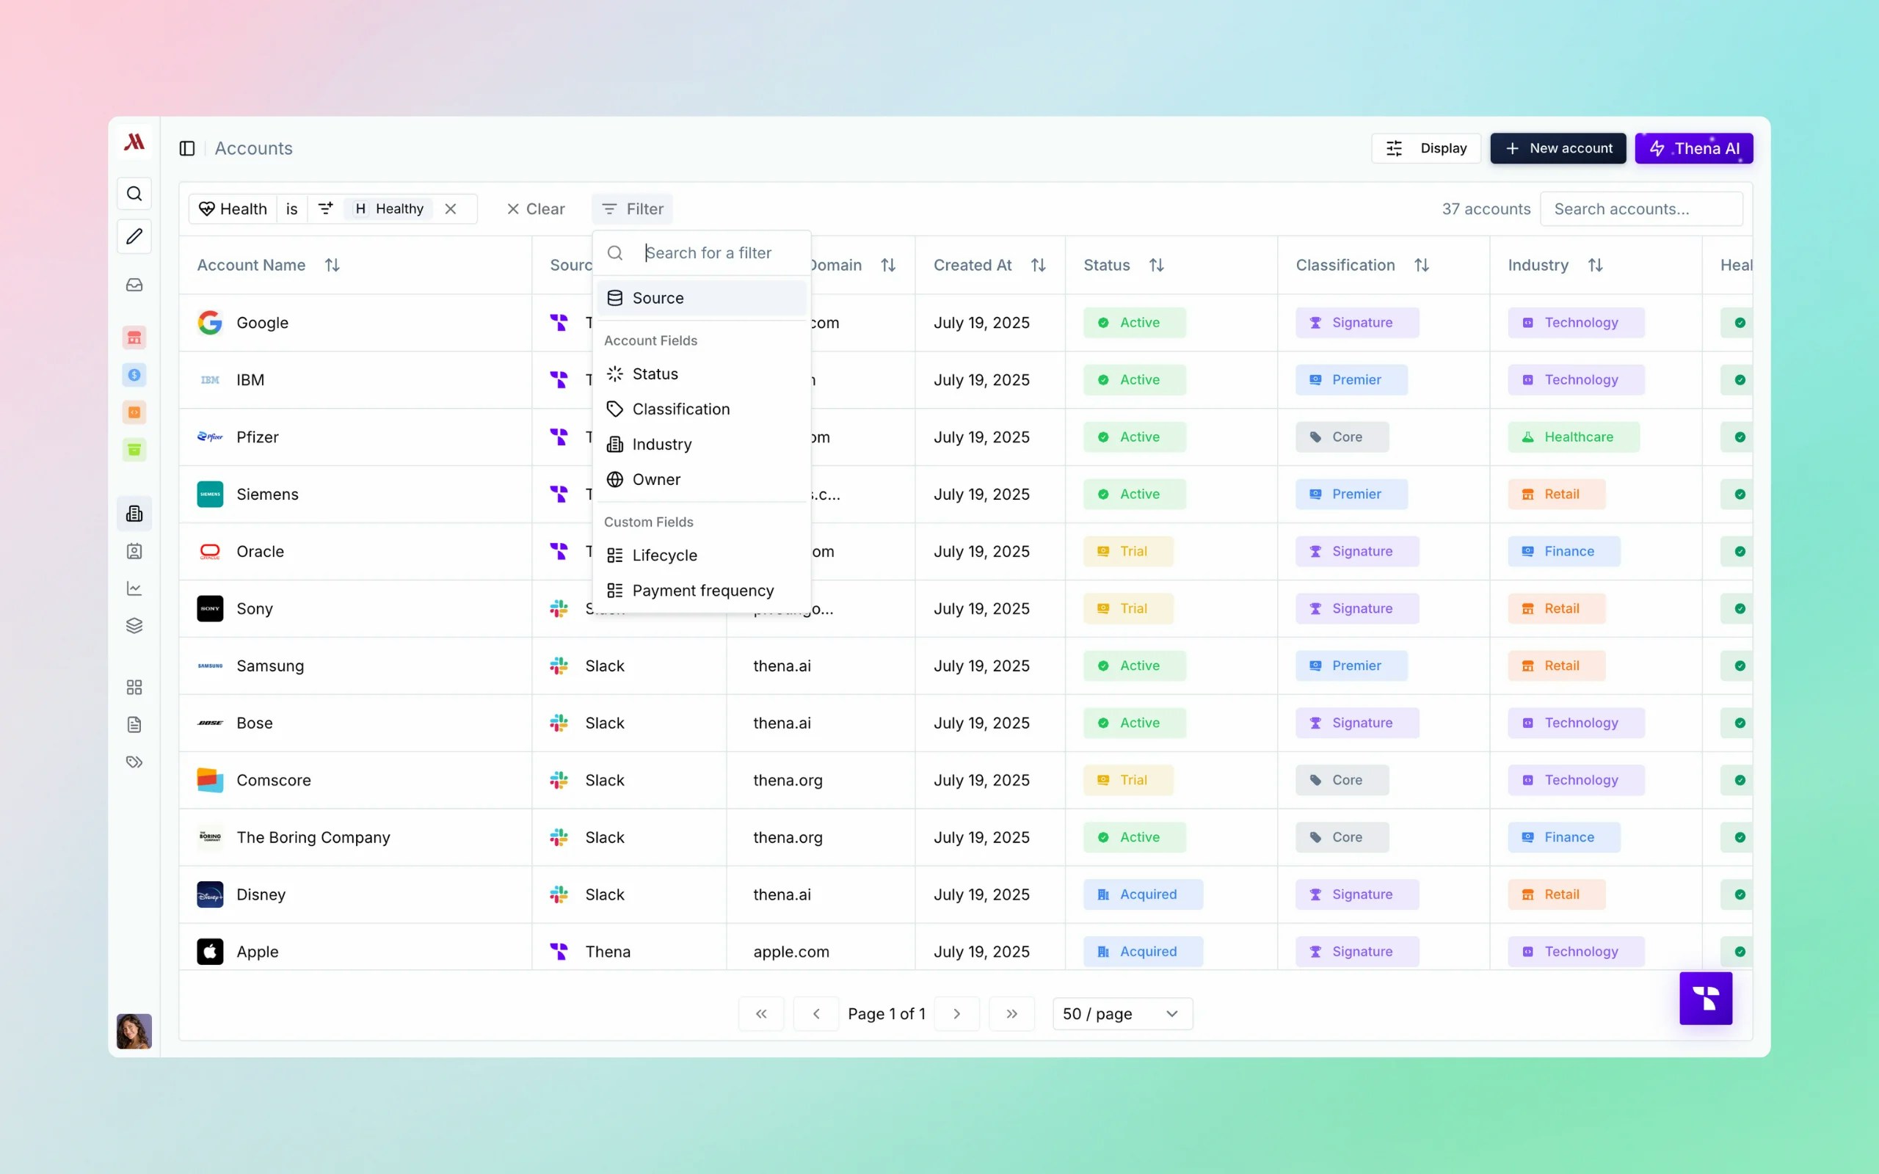
Task: Toggle sort on Created At column
Action: tap(1038, 266)
